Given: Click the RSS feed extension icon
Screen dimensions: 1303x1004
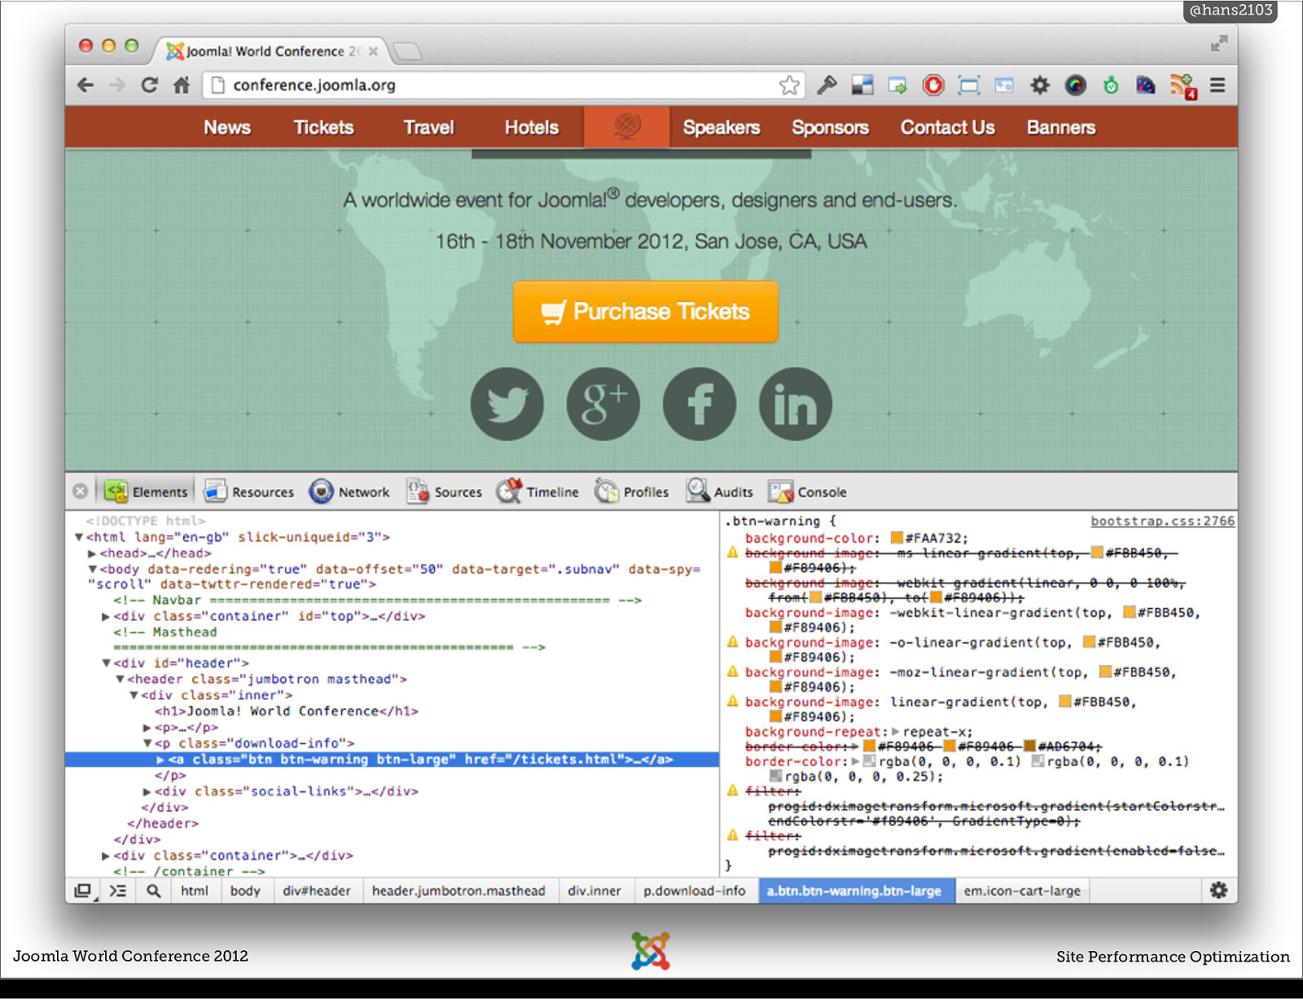Looking at the screenshot, I should click(x=1183, y=86).
